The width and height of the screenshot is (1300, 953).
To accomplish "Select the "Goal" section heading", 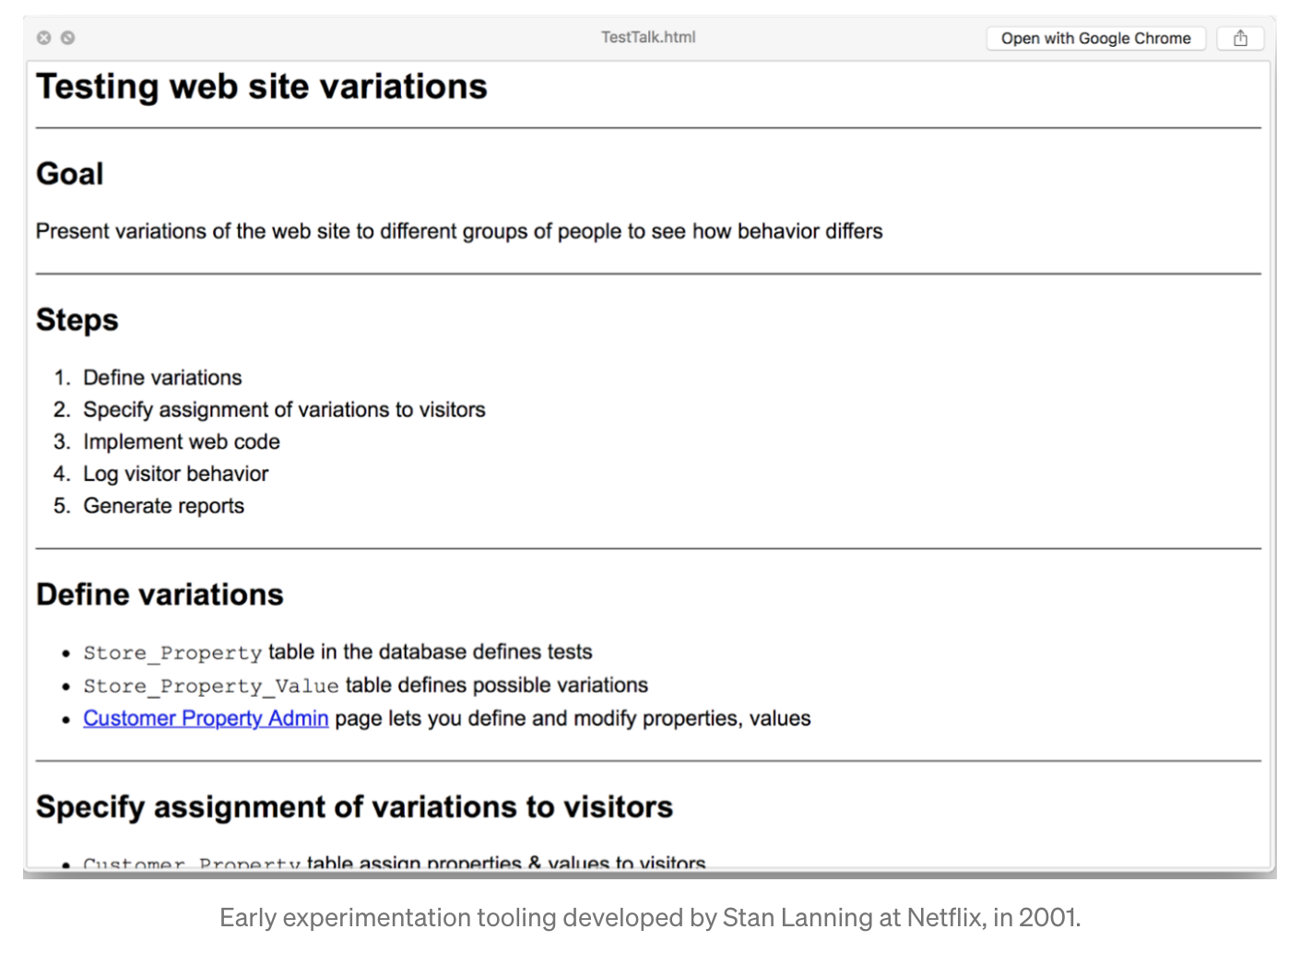I will (x=70, y=173).
